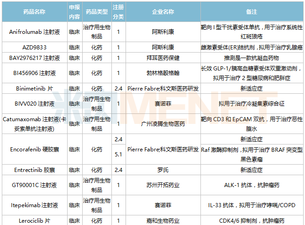Viewport: 305px width, 225px height.
Task: Click the Raf 激酶抑制剂 remark
Action: (252, 154)
